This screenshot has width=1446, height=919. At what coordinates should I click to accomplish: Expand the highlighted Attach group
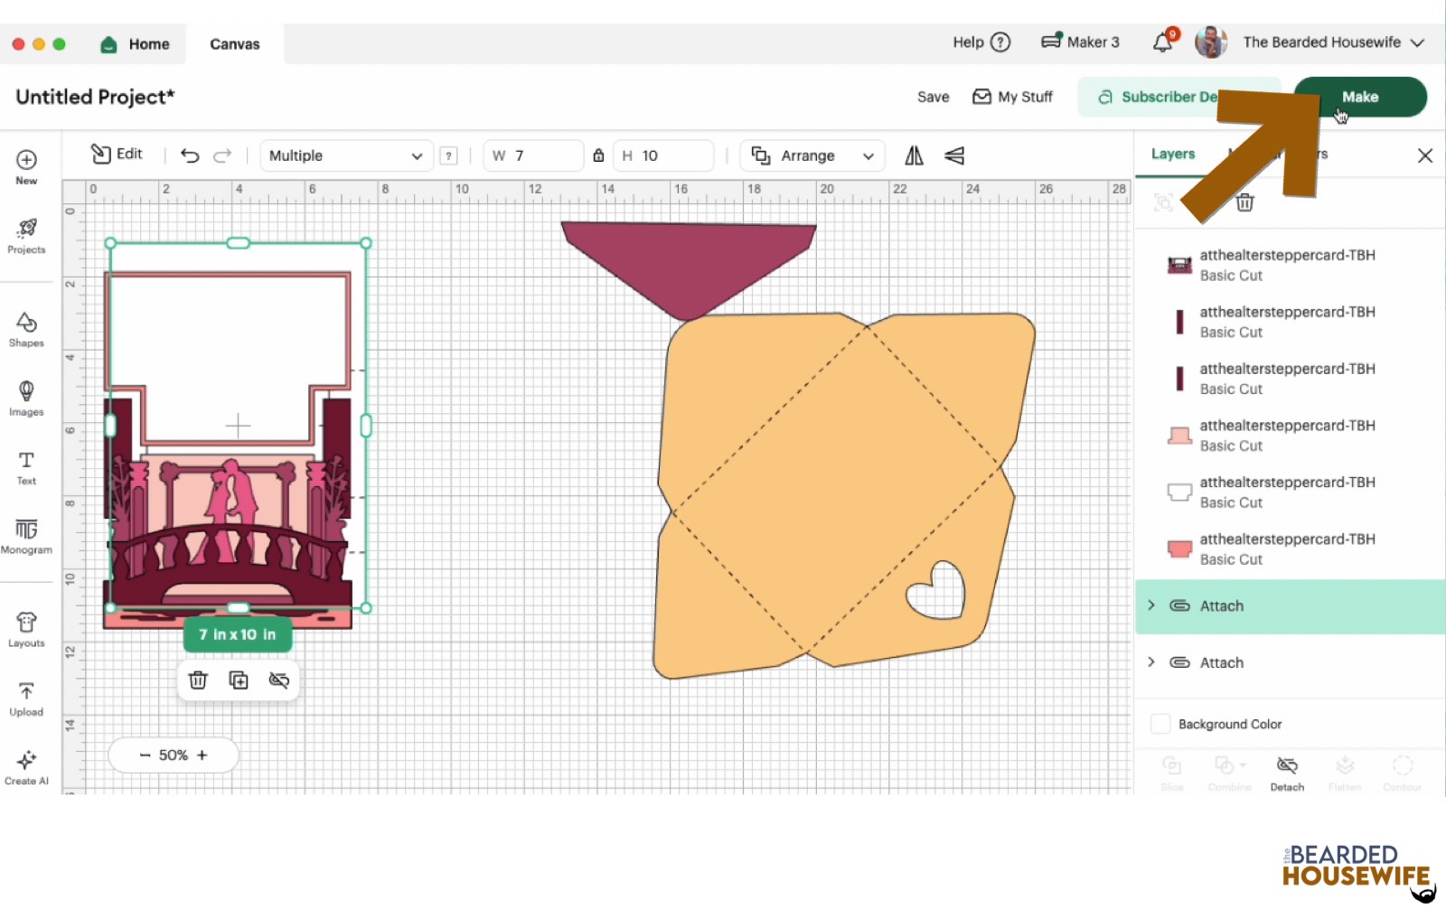1151,605
